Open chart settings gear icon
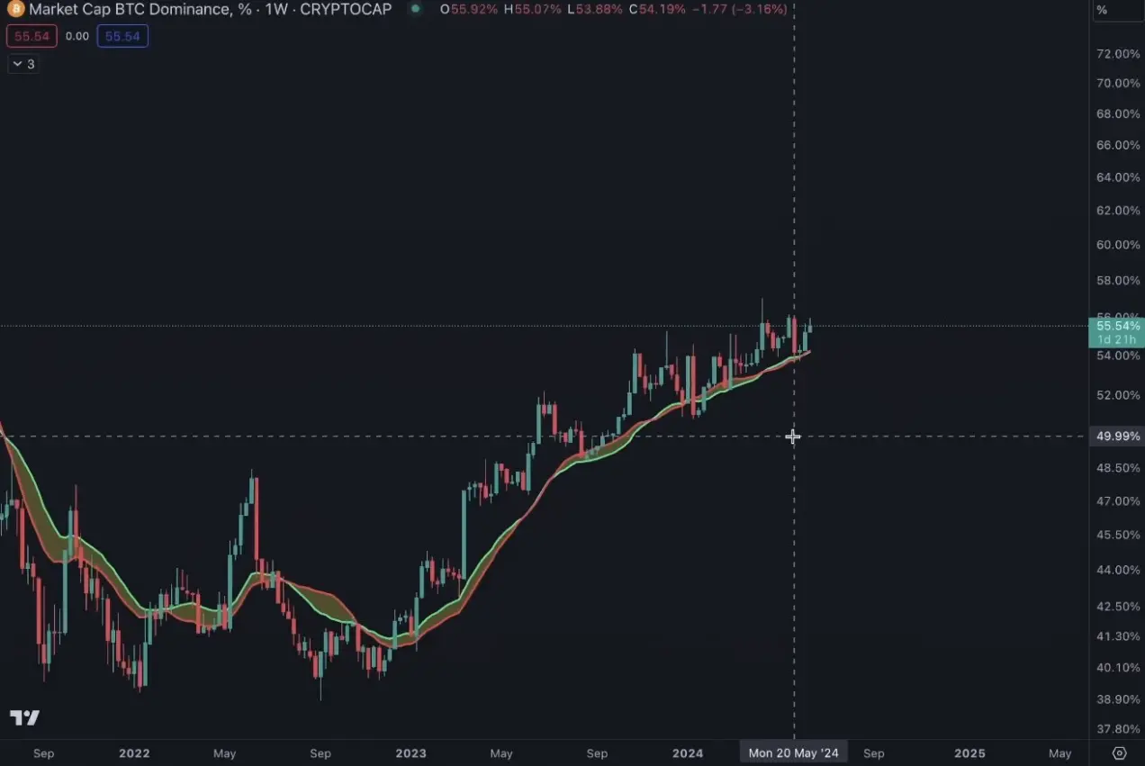 [x=1119, y=753]
